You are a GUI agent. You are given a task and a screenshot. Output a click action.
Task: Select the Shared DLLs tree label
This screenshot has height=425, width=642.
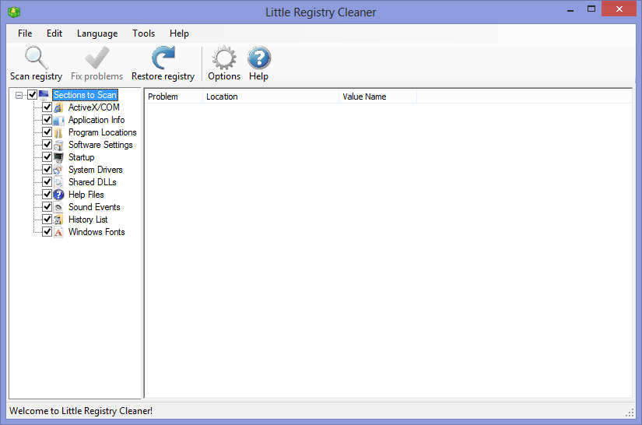coord(92,182)
